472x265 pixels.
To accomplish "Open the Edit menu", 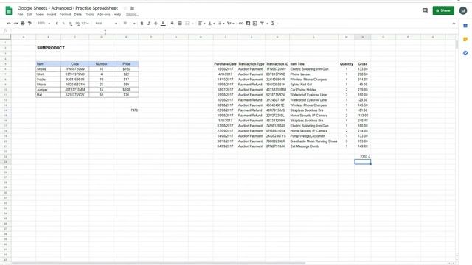I will 29,15.
